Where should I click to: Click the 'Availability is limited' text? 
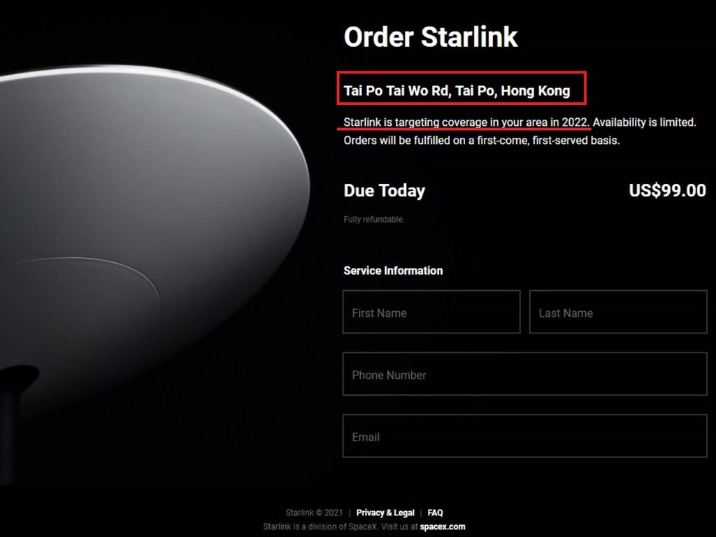(644, 122)
